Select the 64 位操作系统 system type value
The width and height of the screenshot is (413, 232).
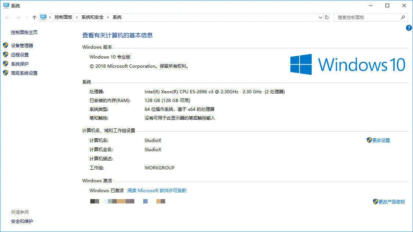[180, 109]
